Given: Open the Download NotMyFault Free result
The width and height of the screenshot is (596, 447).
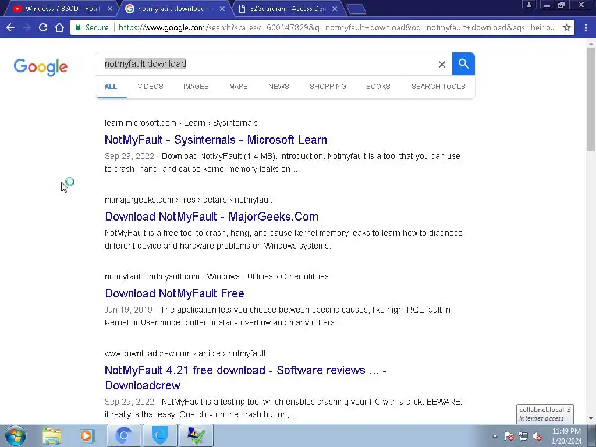Looking at the screenshot, I should click(x=175, y=293).
